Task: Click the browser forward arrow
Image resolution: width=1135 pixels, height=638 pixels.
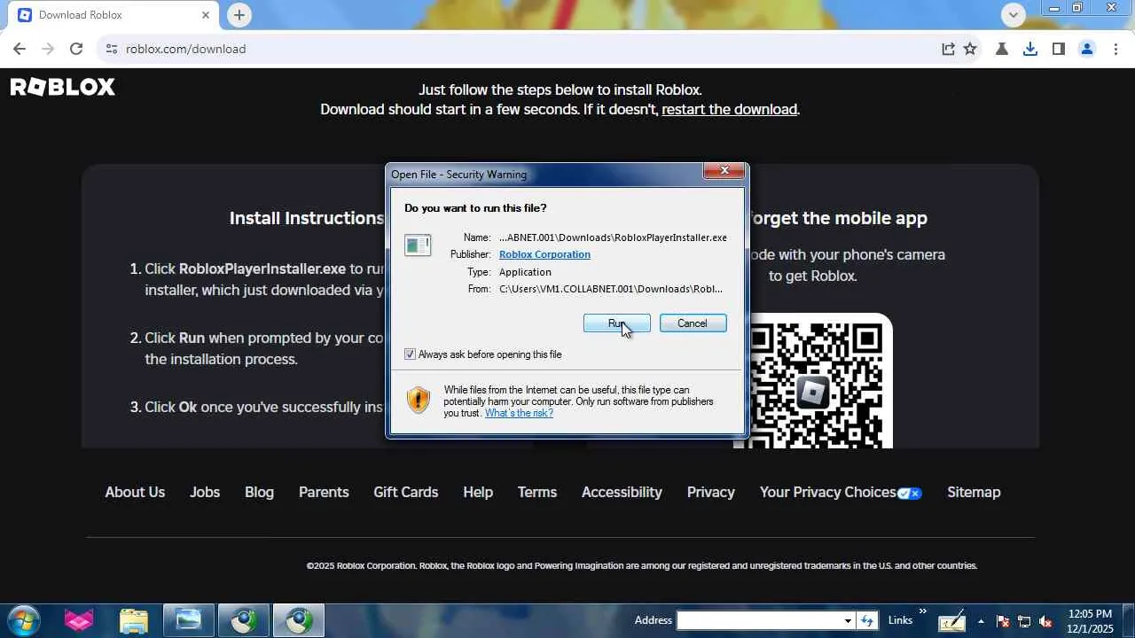Action: (48, 49)
